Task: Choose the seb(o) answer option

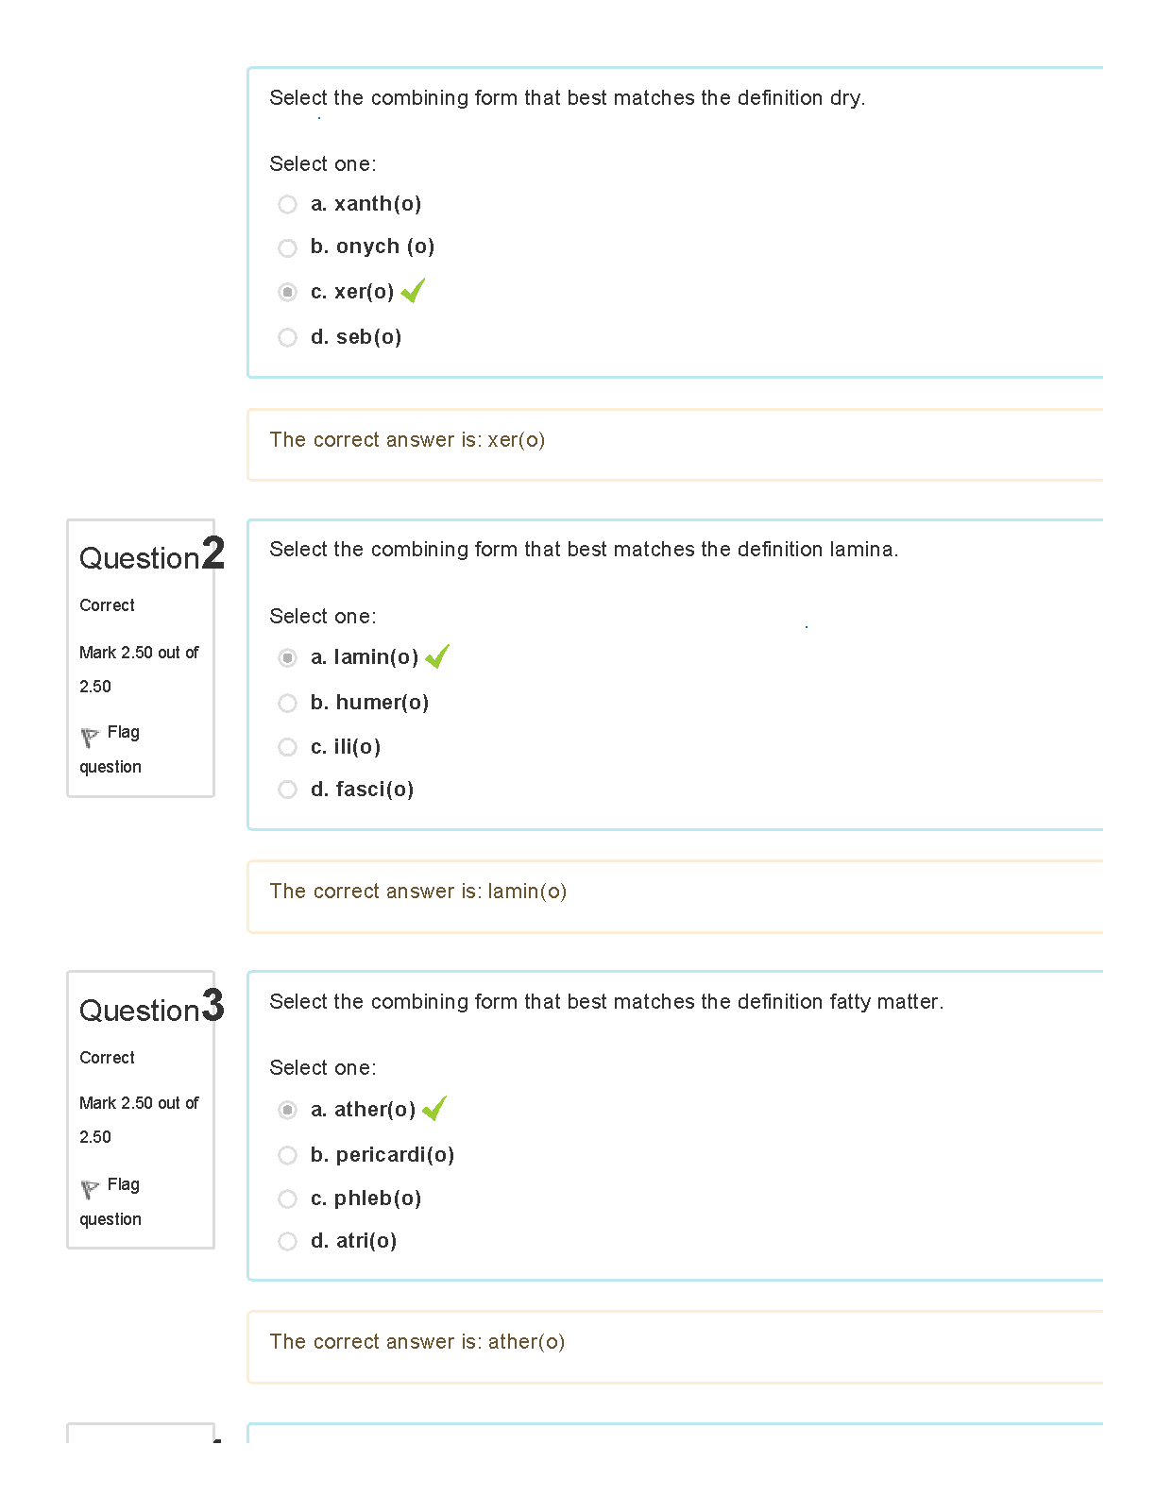Action: pos(287,338)
